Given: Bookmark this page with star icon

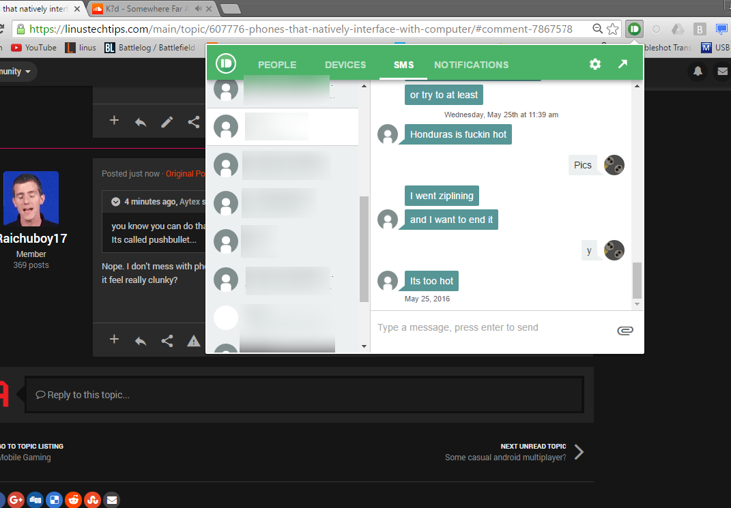Looking at the screenshot, I should point(613,29).
